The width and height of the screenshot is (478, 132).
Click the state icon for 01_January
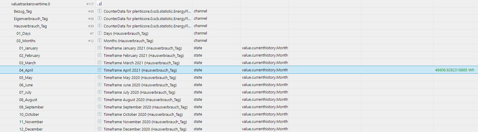point(100,48)
